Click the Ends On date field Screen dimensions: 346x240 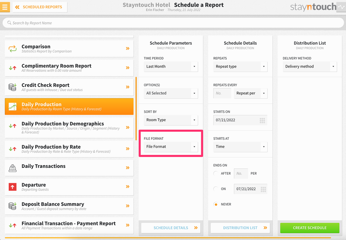(250, 189)
